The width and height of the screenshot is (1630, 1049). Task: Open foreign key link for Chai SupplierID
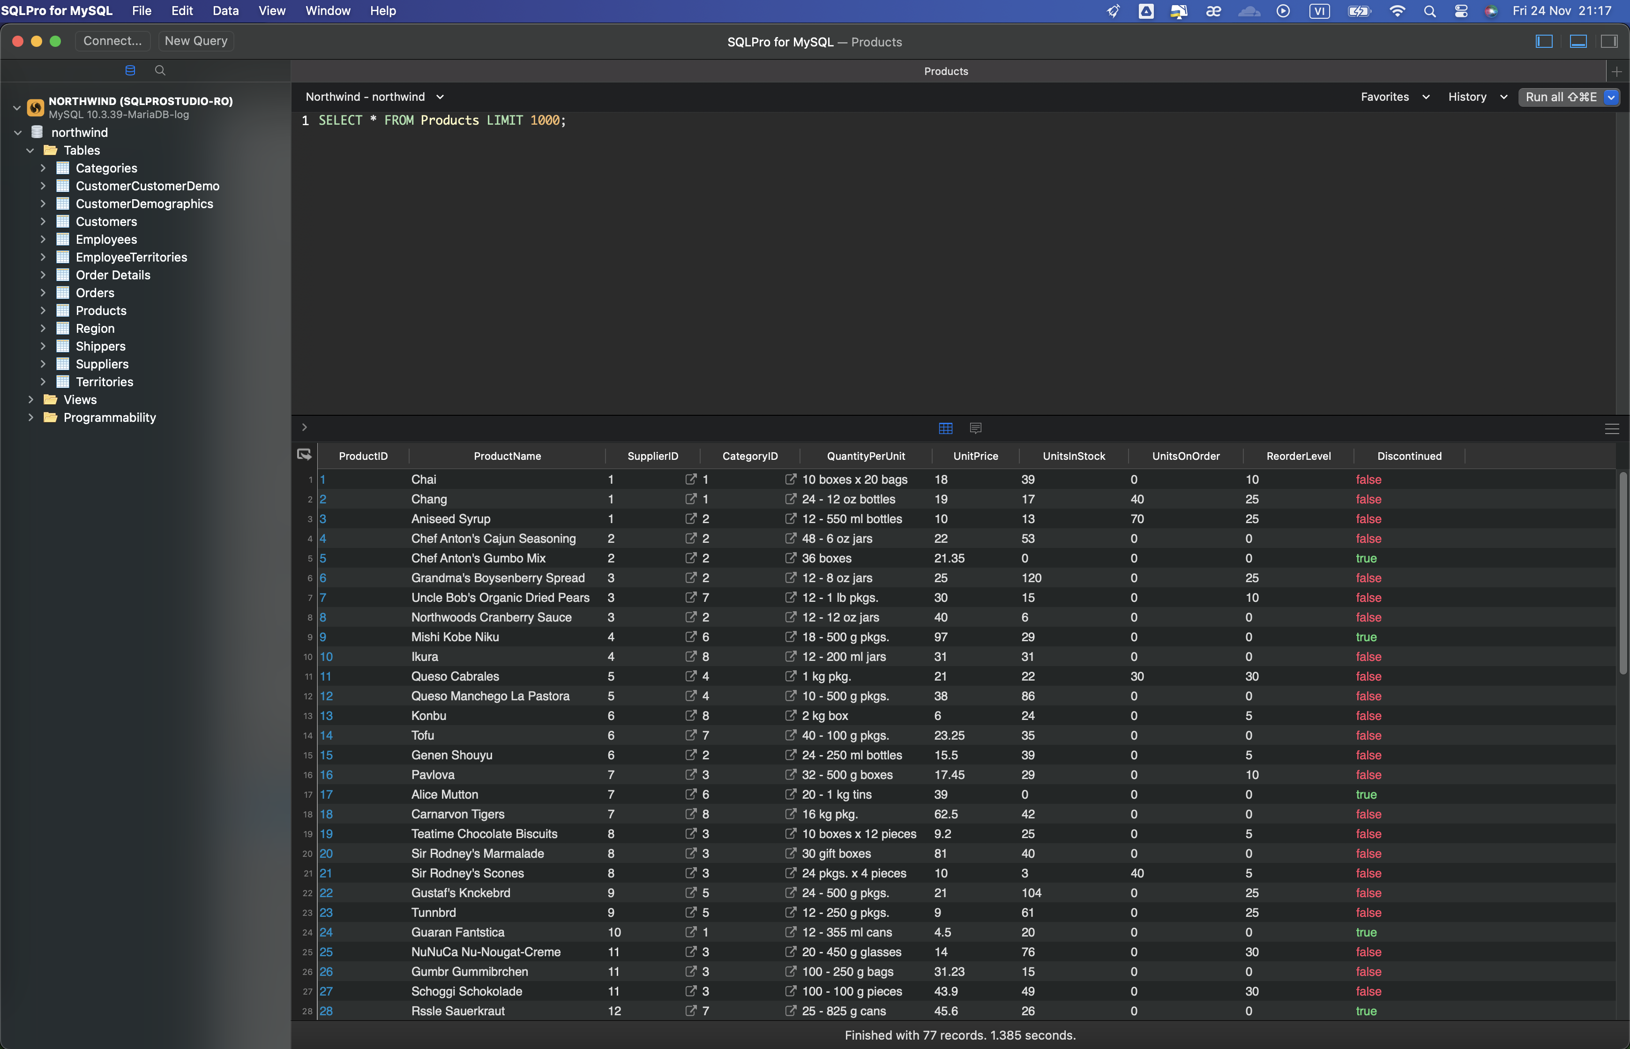click(x=690, y=479)
